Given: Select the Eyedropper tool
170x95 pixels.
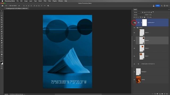Looking at the screenshot, I should (x=2, y=25).
